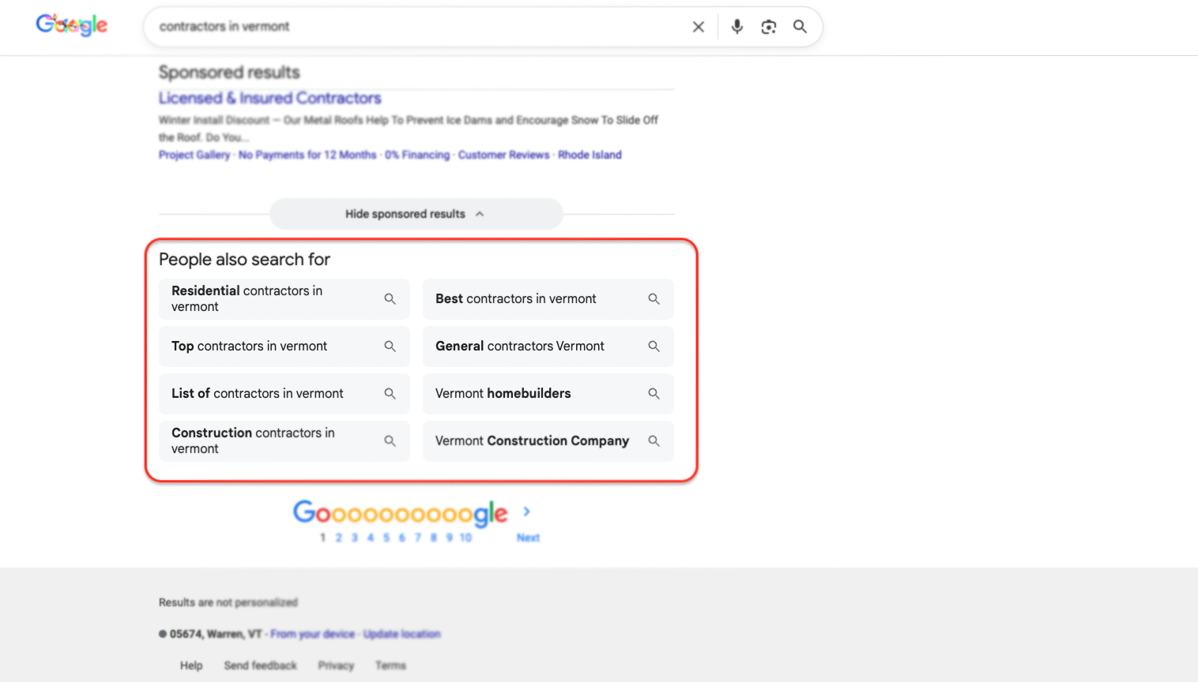Start the search with the magnifying glass icon
Viewport: 1198px width, 682px height.
point(800,26)
